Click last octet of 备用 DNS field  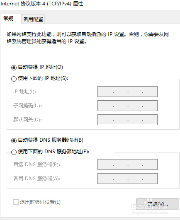(x=150, y=179)
